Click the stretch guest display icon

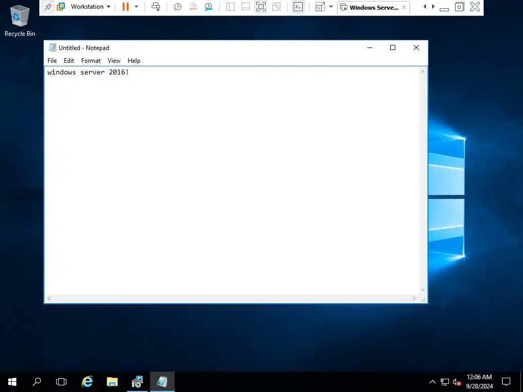click(320, 7)
